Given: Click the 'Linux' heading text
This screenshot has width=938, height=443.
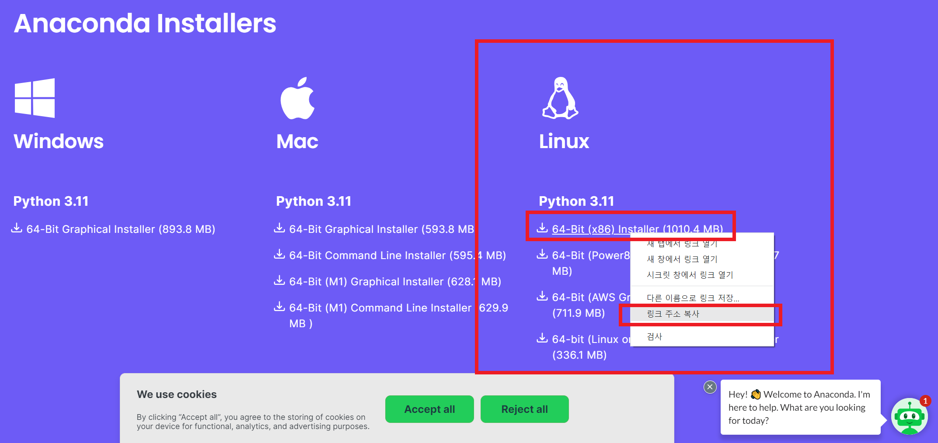Looking at the screenshot, I should [x=564, y=141].
